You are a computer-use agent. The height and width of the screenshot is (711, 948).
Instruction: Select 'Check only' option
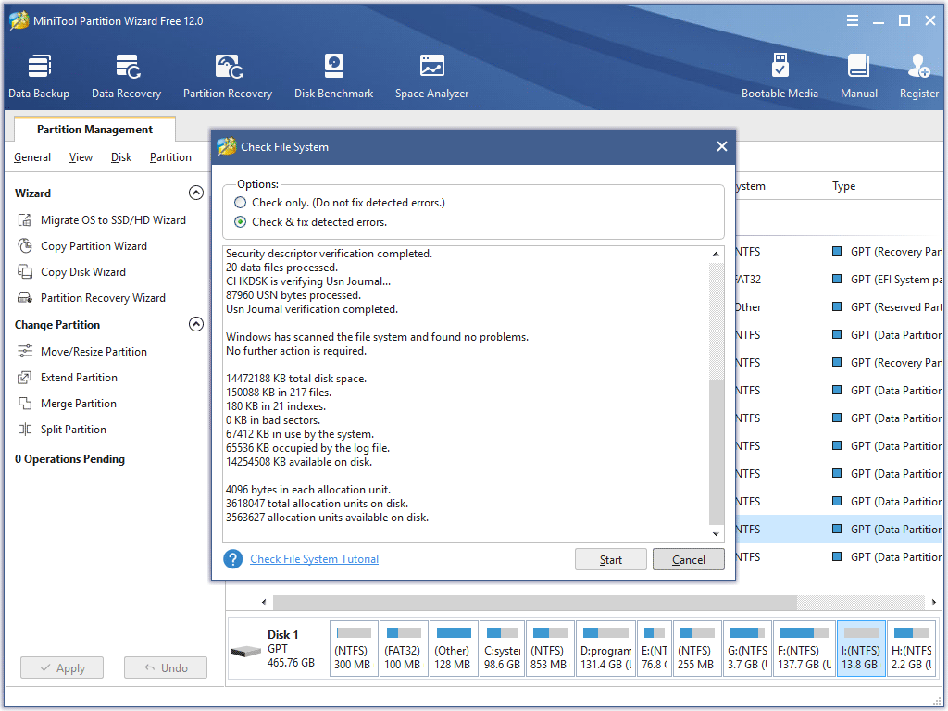tap(240, 202)
